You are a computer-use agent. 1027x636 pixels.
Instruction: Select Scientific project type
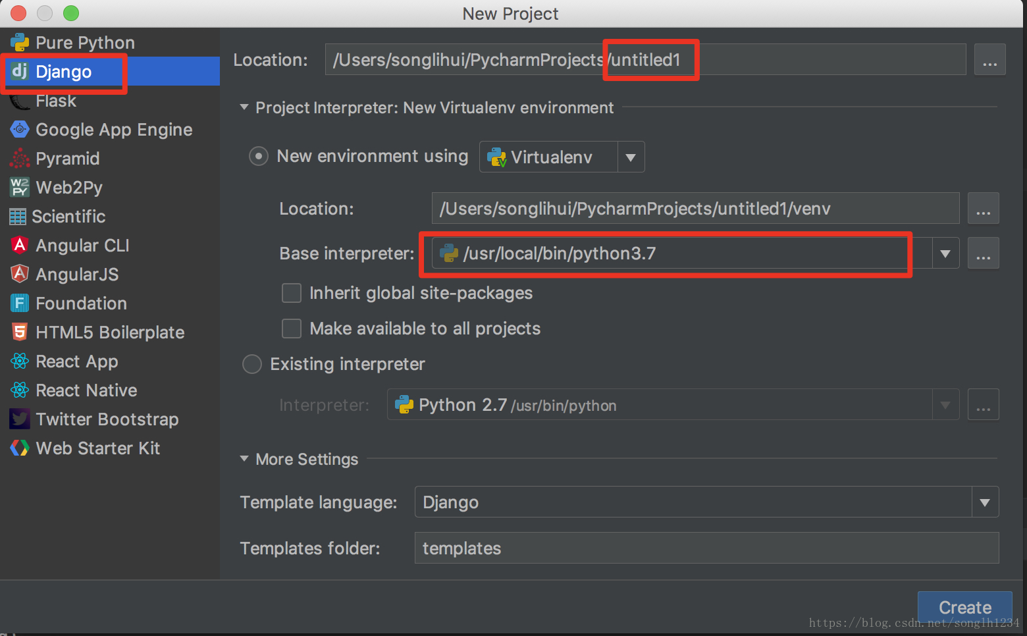tap(110, 217)
